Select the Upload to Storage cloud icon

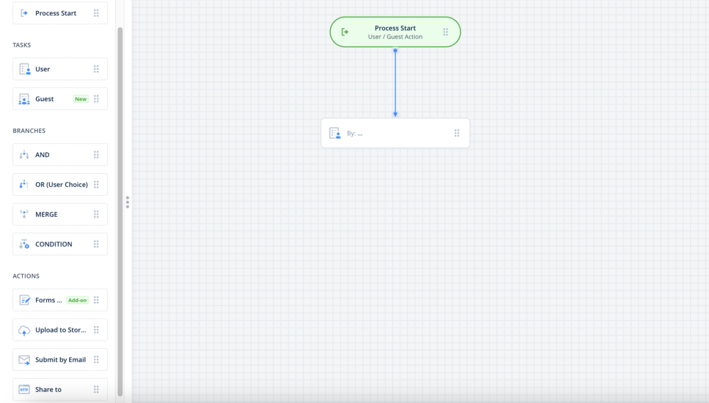tap(23, 330)
